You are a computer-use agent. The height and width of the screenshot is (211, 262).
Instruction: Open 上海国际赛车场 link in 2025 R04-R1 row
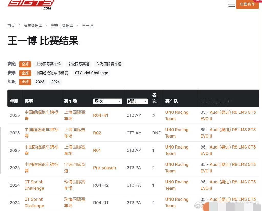point(75,115)
